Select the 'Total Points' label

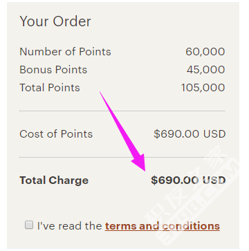[50, 88]
